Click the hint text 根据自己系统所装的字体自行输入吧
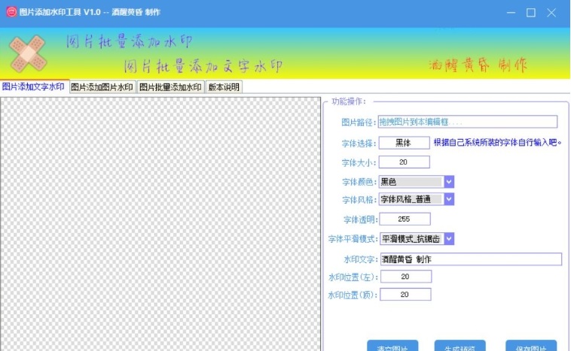 tap(497, 143)
